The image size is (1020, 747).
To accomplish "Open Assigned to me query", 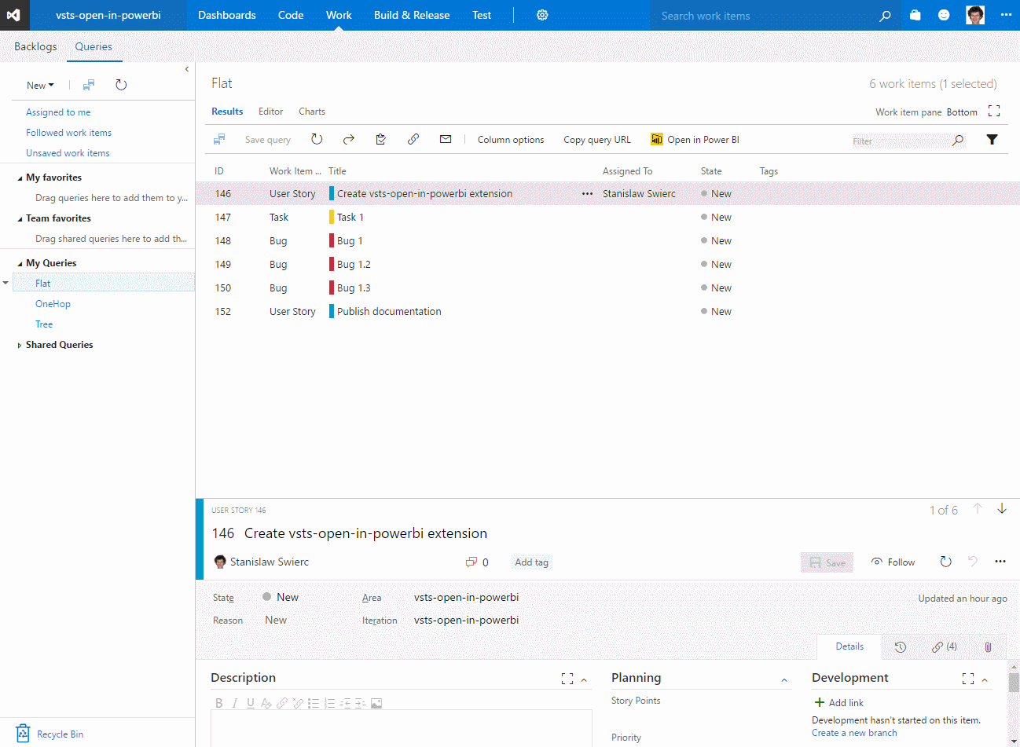I will pos(58,112).
